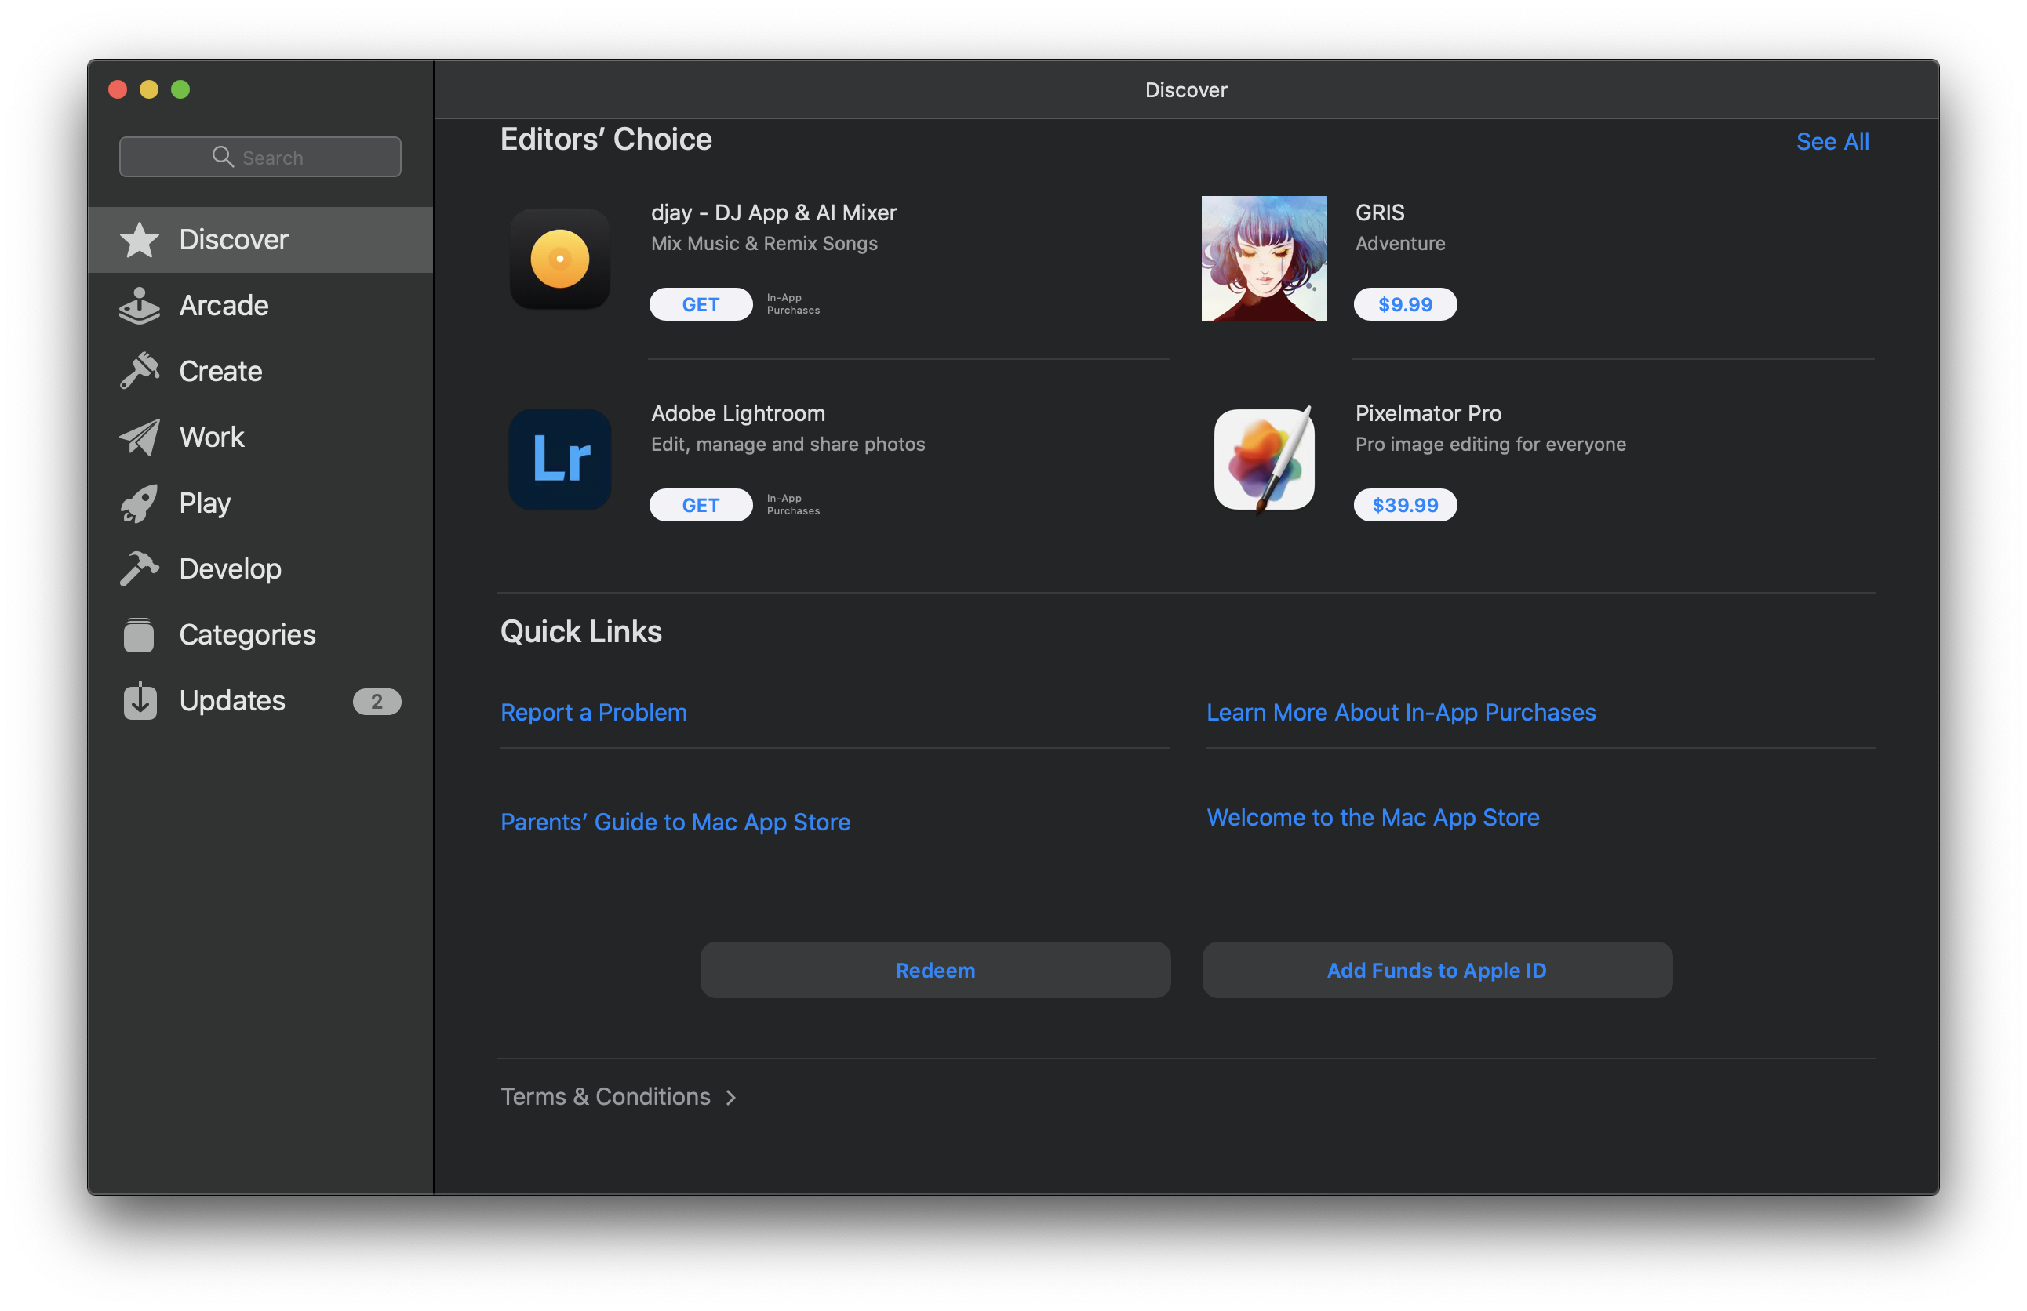Click the Redeem button
Viewport: 2027px width, 1311px height.
935,970
